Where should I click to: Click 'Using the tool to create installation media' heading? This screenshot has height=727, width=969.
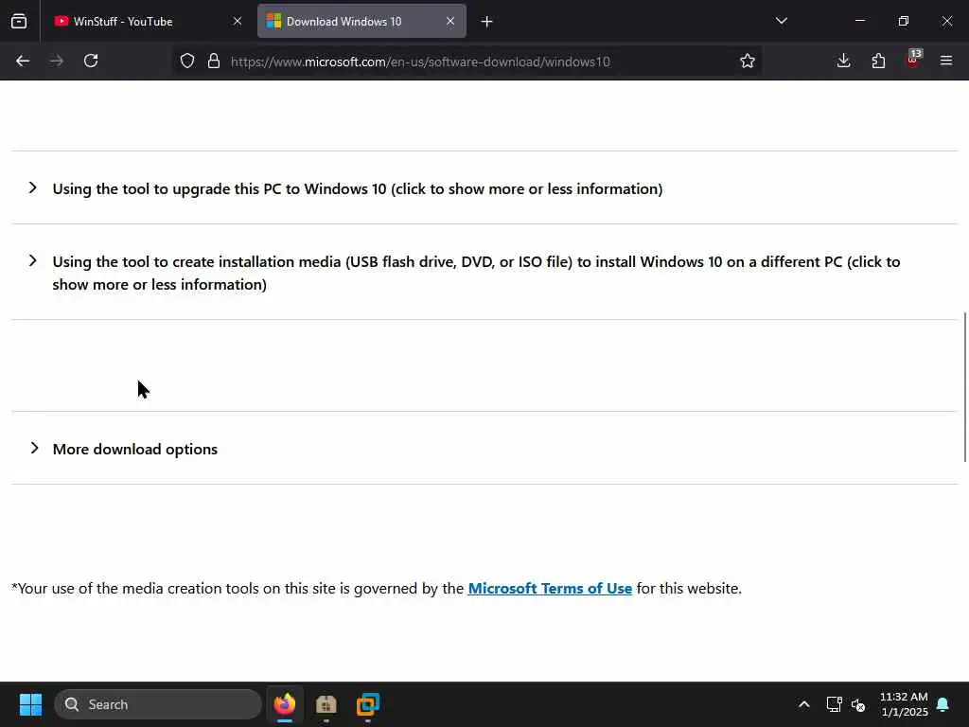coord(476,273)
